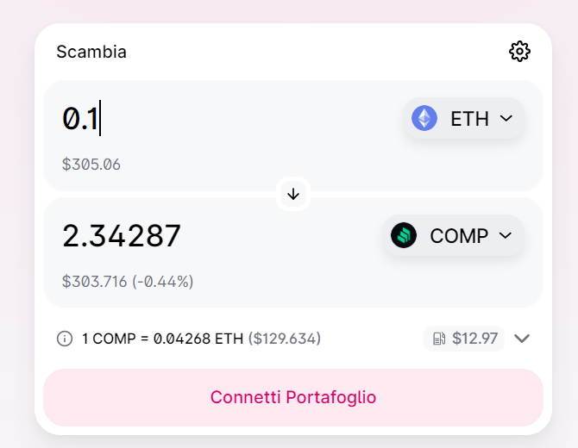
Task: Click the $303.716 (-0.44%) output value
Action: [128, 281]
